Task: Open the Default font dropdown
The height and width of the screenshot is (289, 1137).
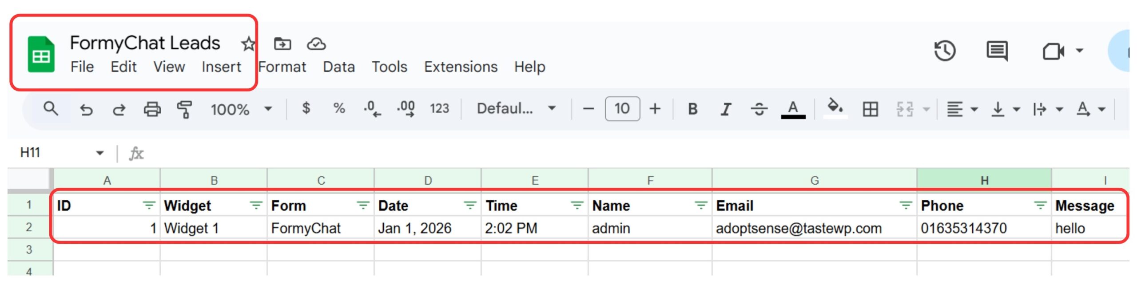Action: (x=516, y=108)
